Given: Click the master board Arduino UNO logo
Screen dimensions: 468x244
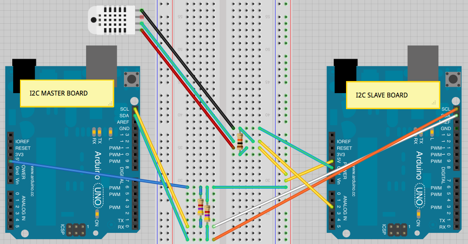Looking at the screenshot, I should (98, 179).
